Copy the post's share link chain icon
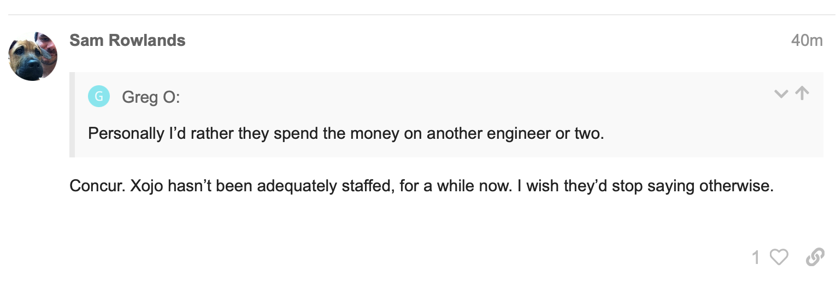 coord(815,257)
